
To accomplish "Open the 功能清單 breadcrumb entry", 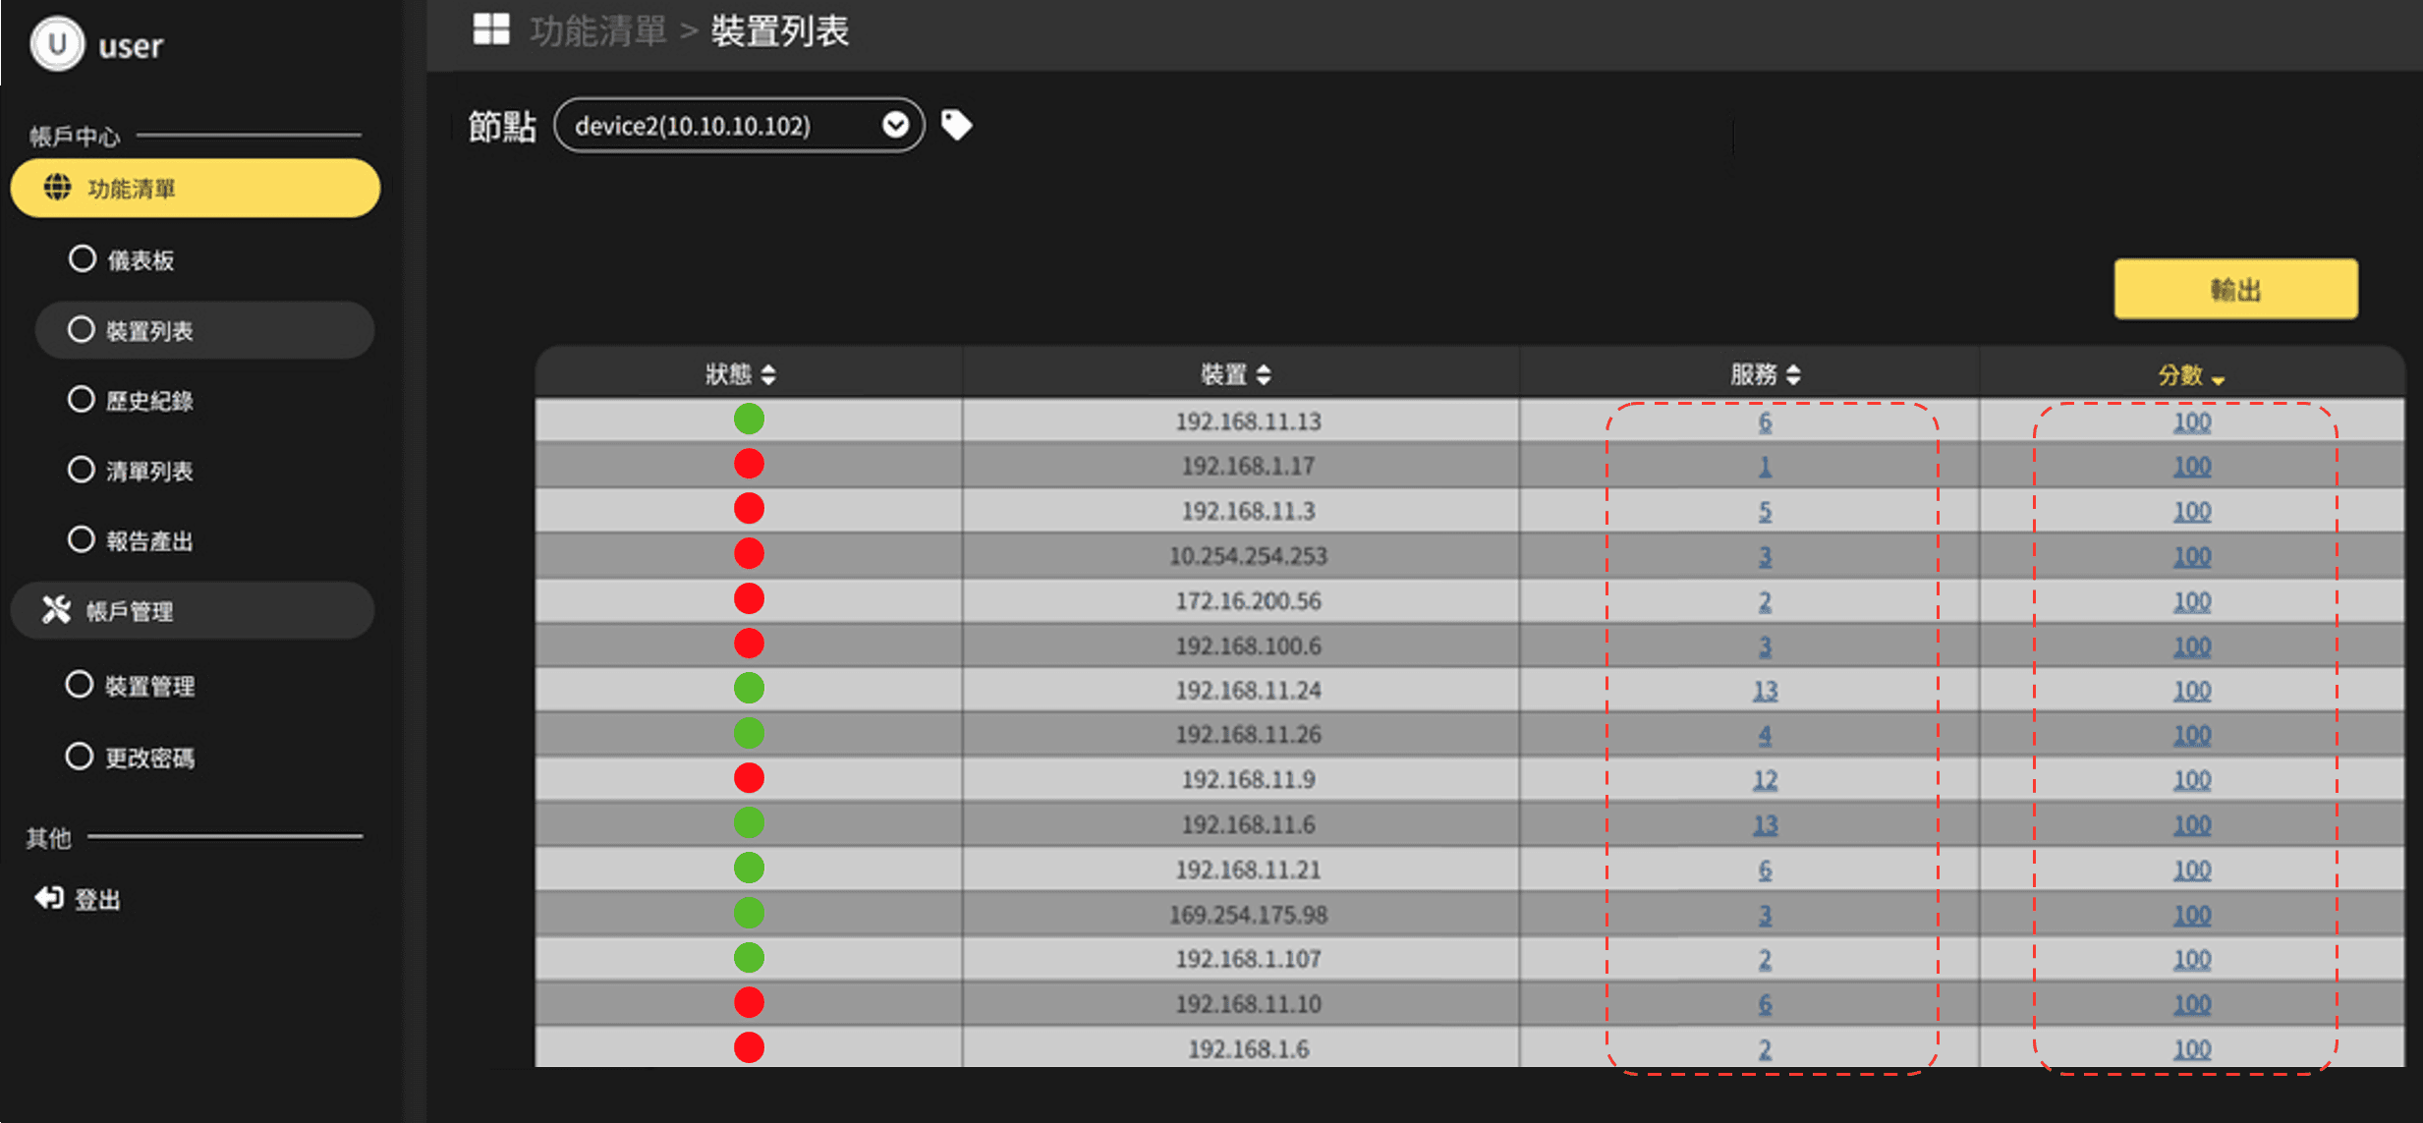I will [596, 30].
